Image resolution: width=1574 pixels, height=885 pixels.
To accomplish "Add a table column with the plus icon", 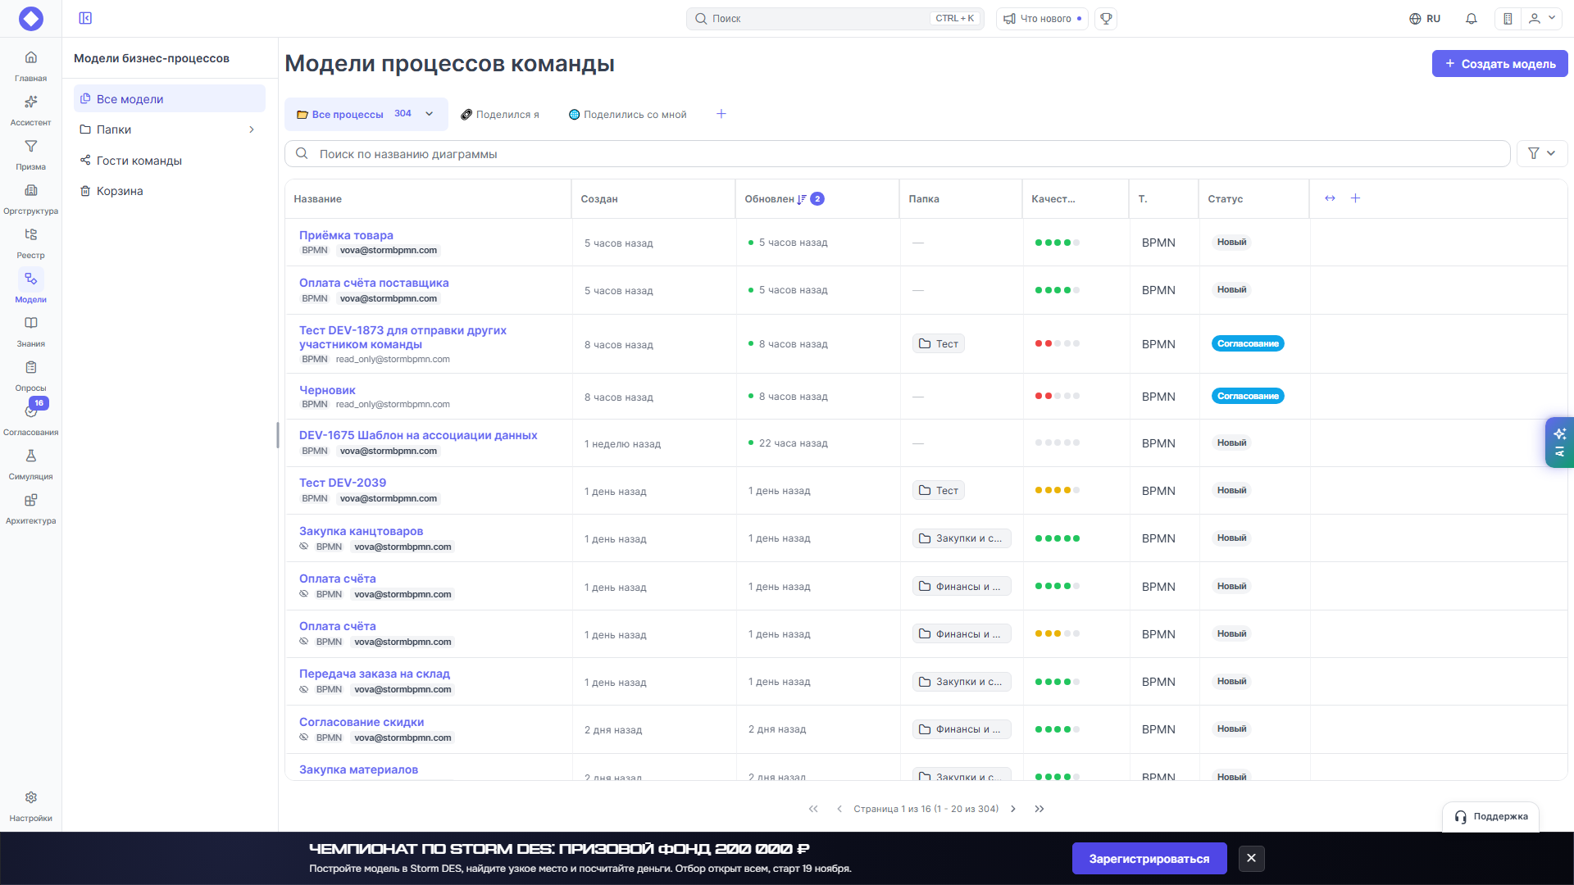I will click(1355, 198).
